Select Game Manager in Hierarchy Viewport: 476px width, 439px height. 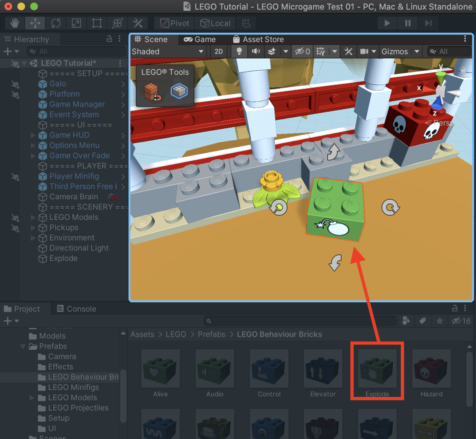coord(77,104)
